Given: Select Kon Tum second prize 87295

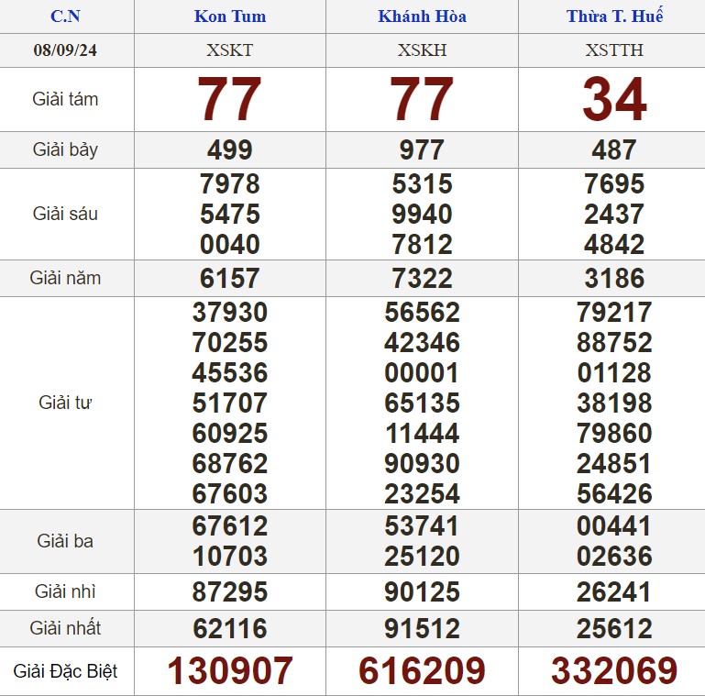Looking at the screenshot, I should pyautogui.click(x=229, y=592).
